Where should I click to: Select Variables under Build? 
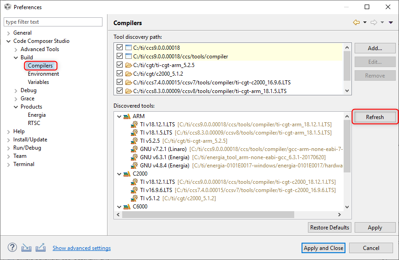click(x=38, y=82)
